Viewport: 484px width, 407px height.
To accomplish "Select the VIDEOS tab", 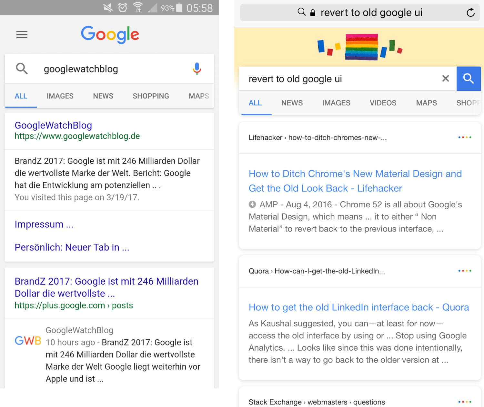I will point(383,103).
